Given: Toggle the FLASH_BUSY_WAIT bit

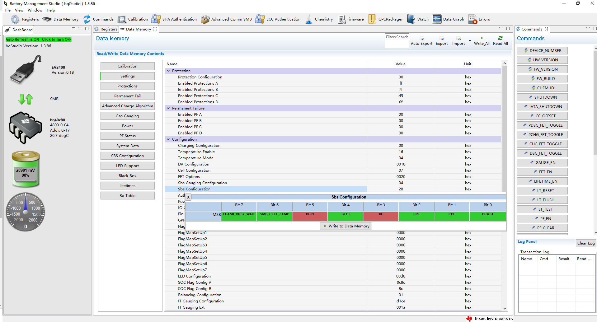Looking at the screenshot, I should 239,216.
